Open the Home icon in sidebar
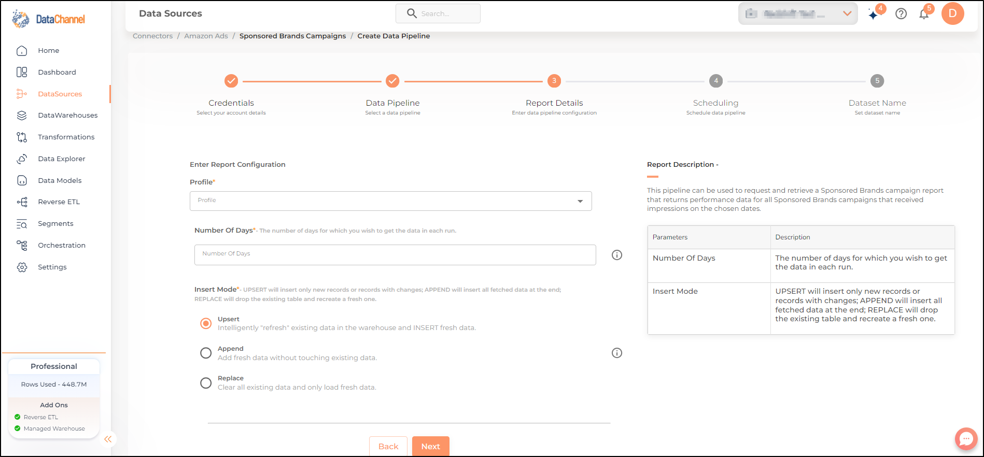Image resolution: width=984 pixels, height=457 pixels. click(22, 50)
